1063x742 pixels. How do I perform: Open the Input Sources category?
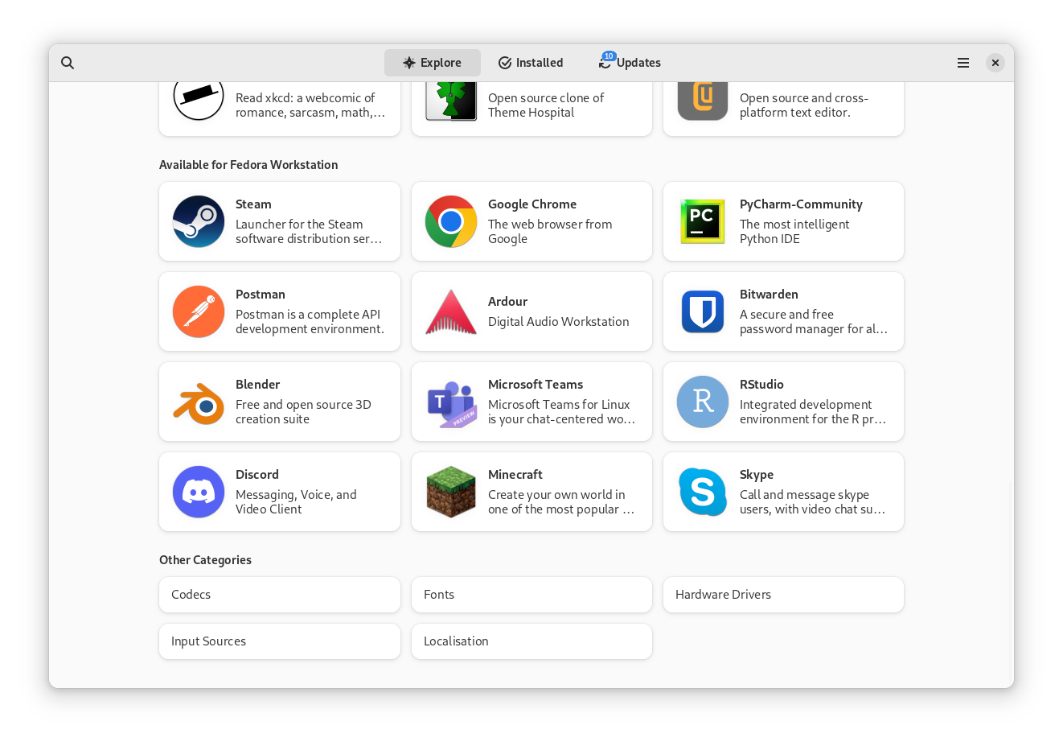coord(280,641)
